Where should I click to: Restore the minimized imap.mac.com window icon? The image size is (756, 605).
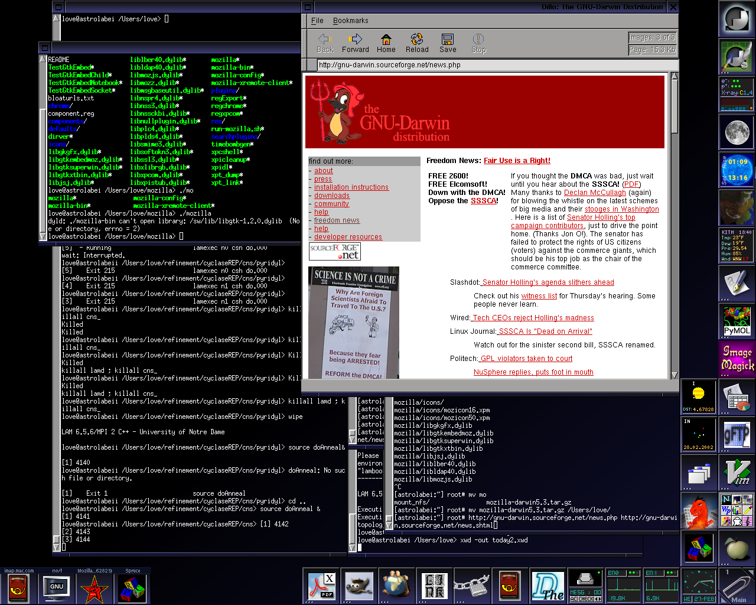coord(19,586)
